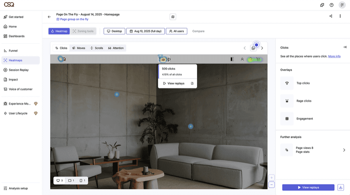Screen dimensions: 350x195
Task: Open the three-dot more options menu
Action: pos(340,16)
